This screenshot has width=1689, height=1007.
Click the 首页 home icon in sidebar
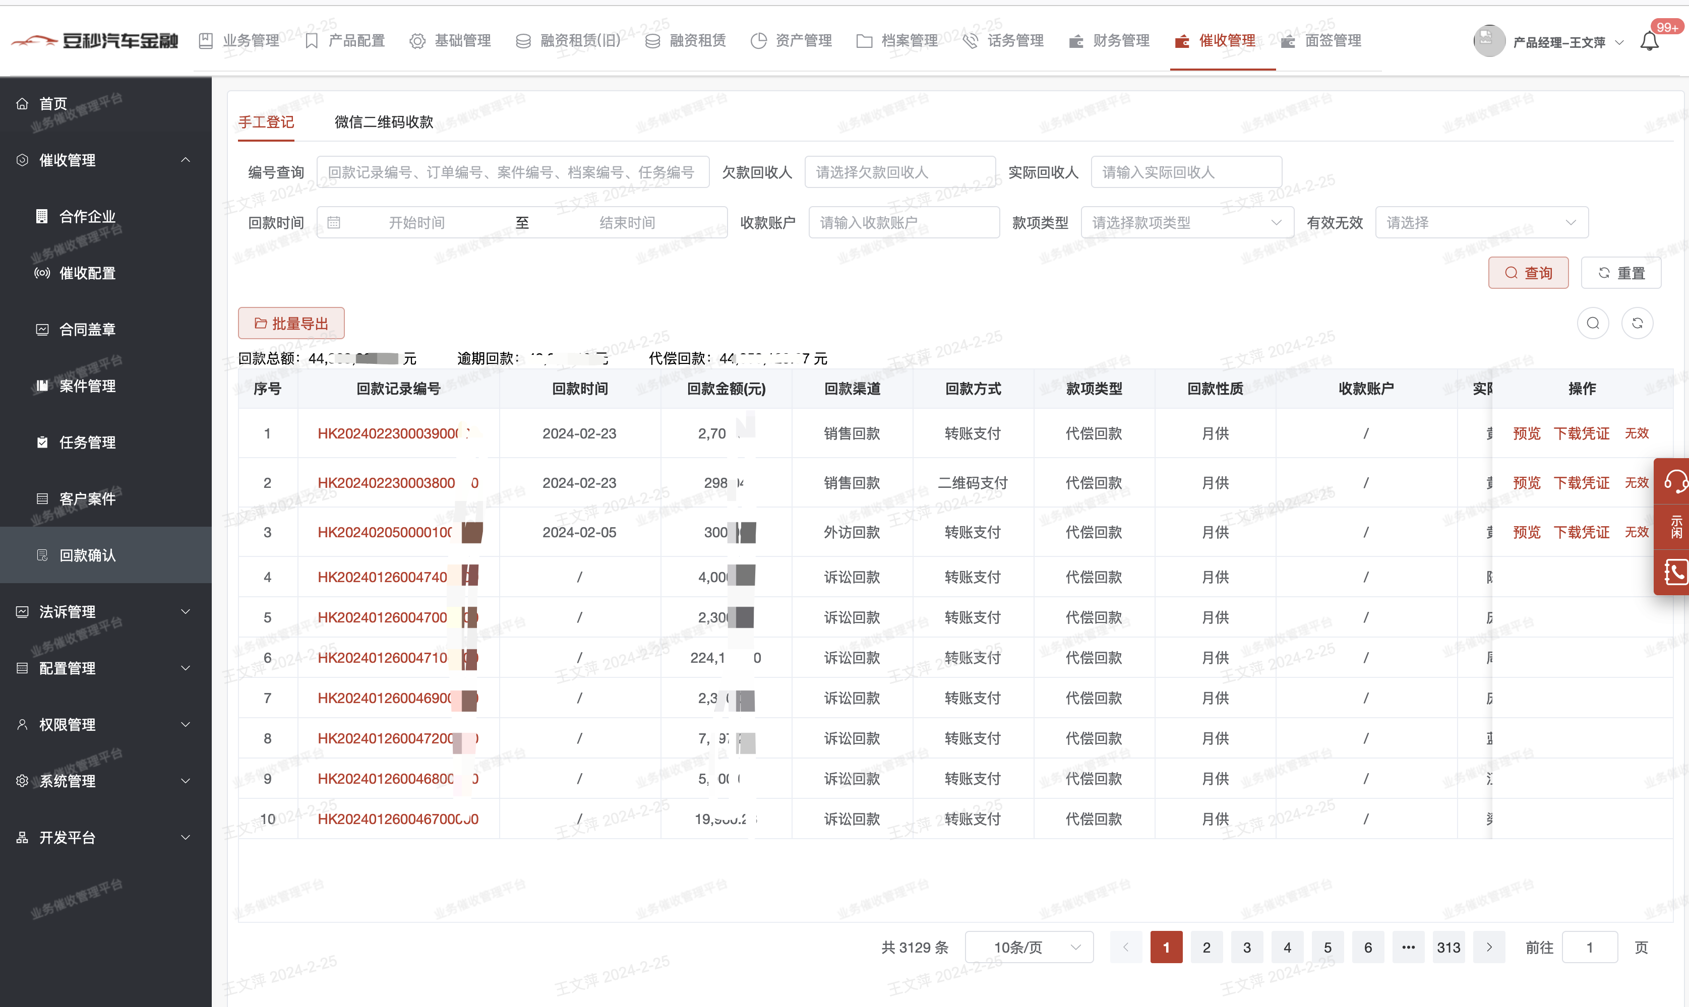click(22, 104)
